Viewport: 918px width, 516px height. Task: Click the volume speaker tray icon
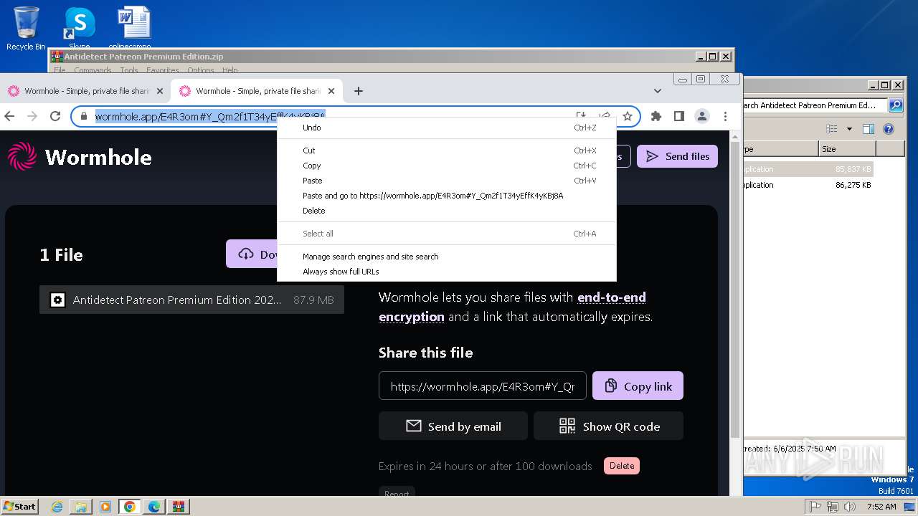(x=850, y=507)
